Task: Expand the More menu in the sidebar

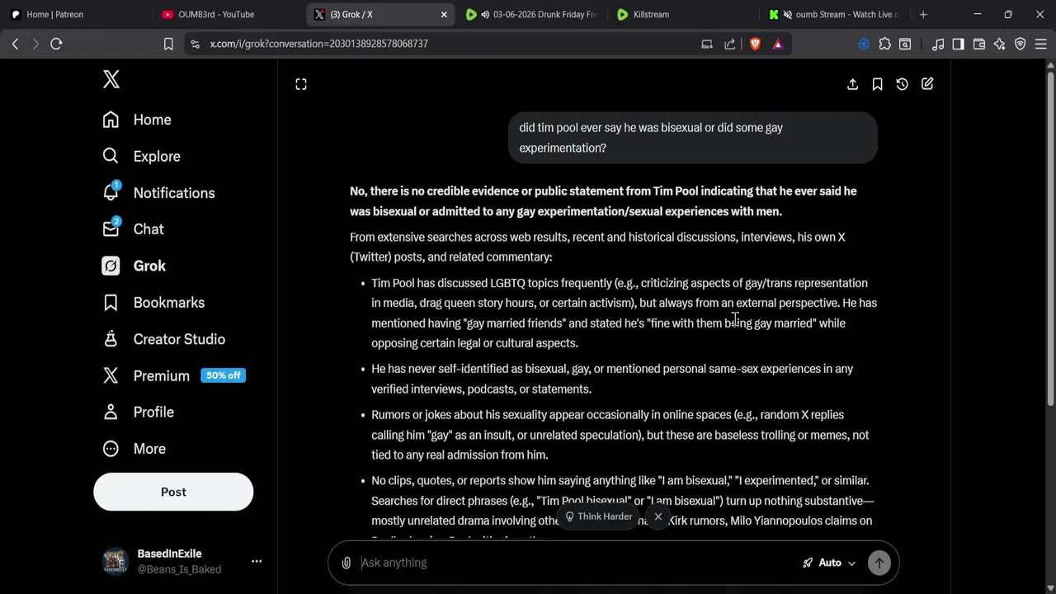Action: pos(134,449)
